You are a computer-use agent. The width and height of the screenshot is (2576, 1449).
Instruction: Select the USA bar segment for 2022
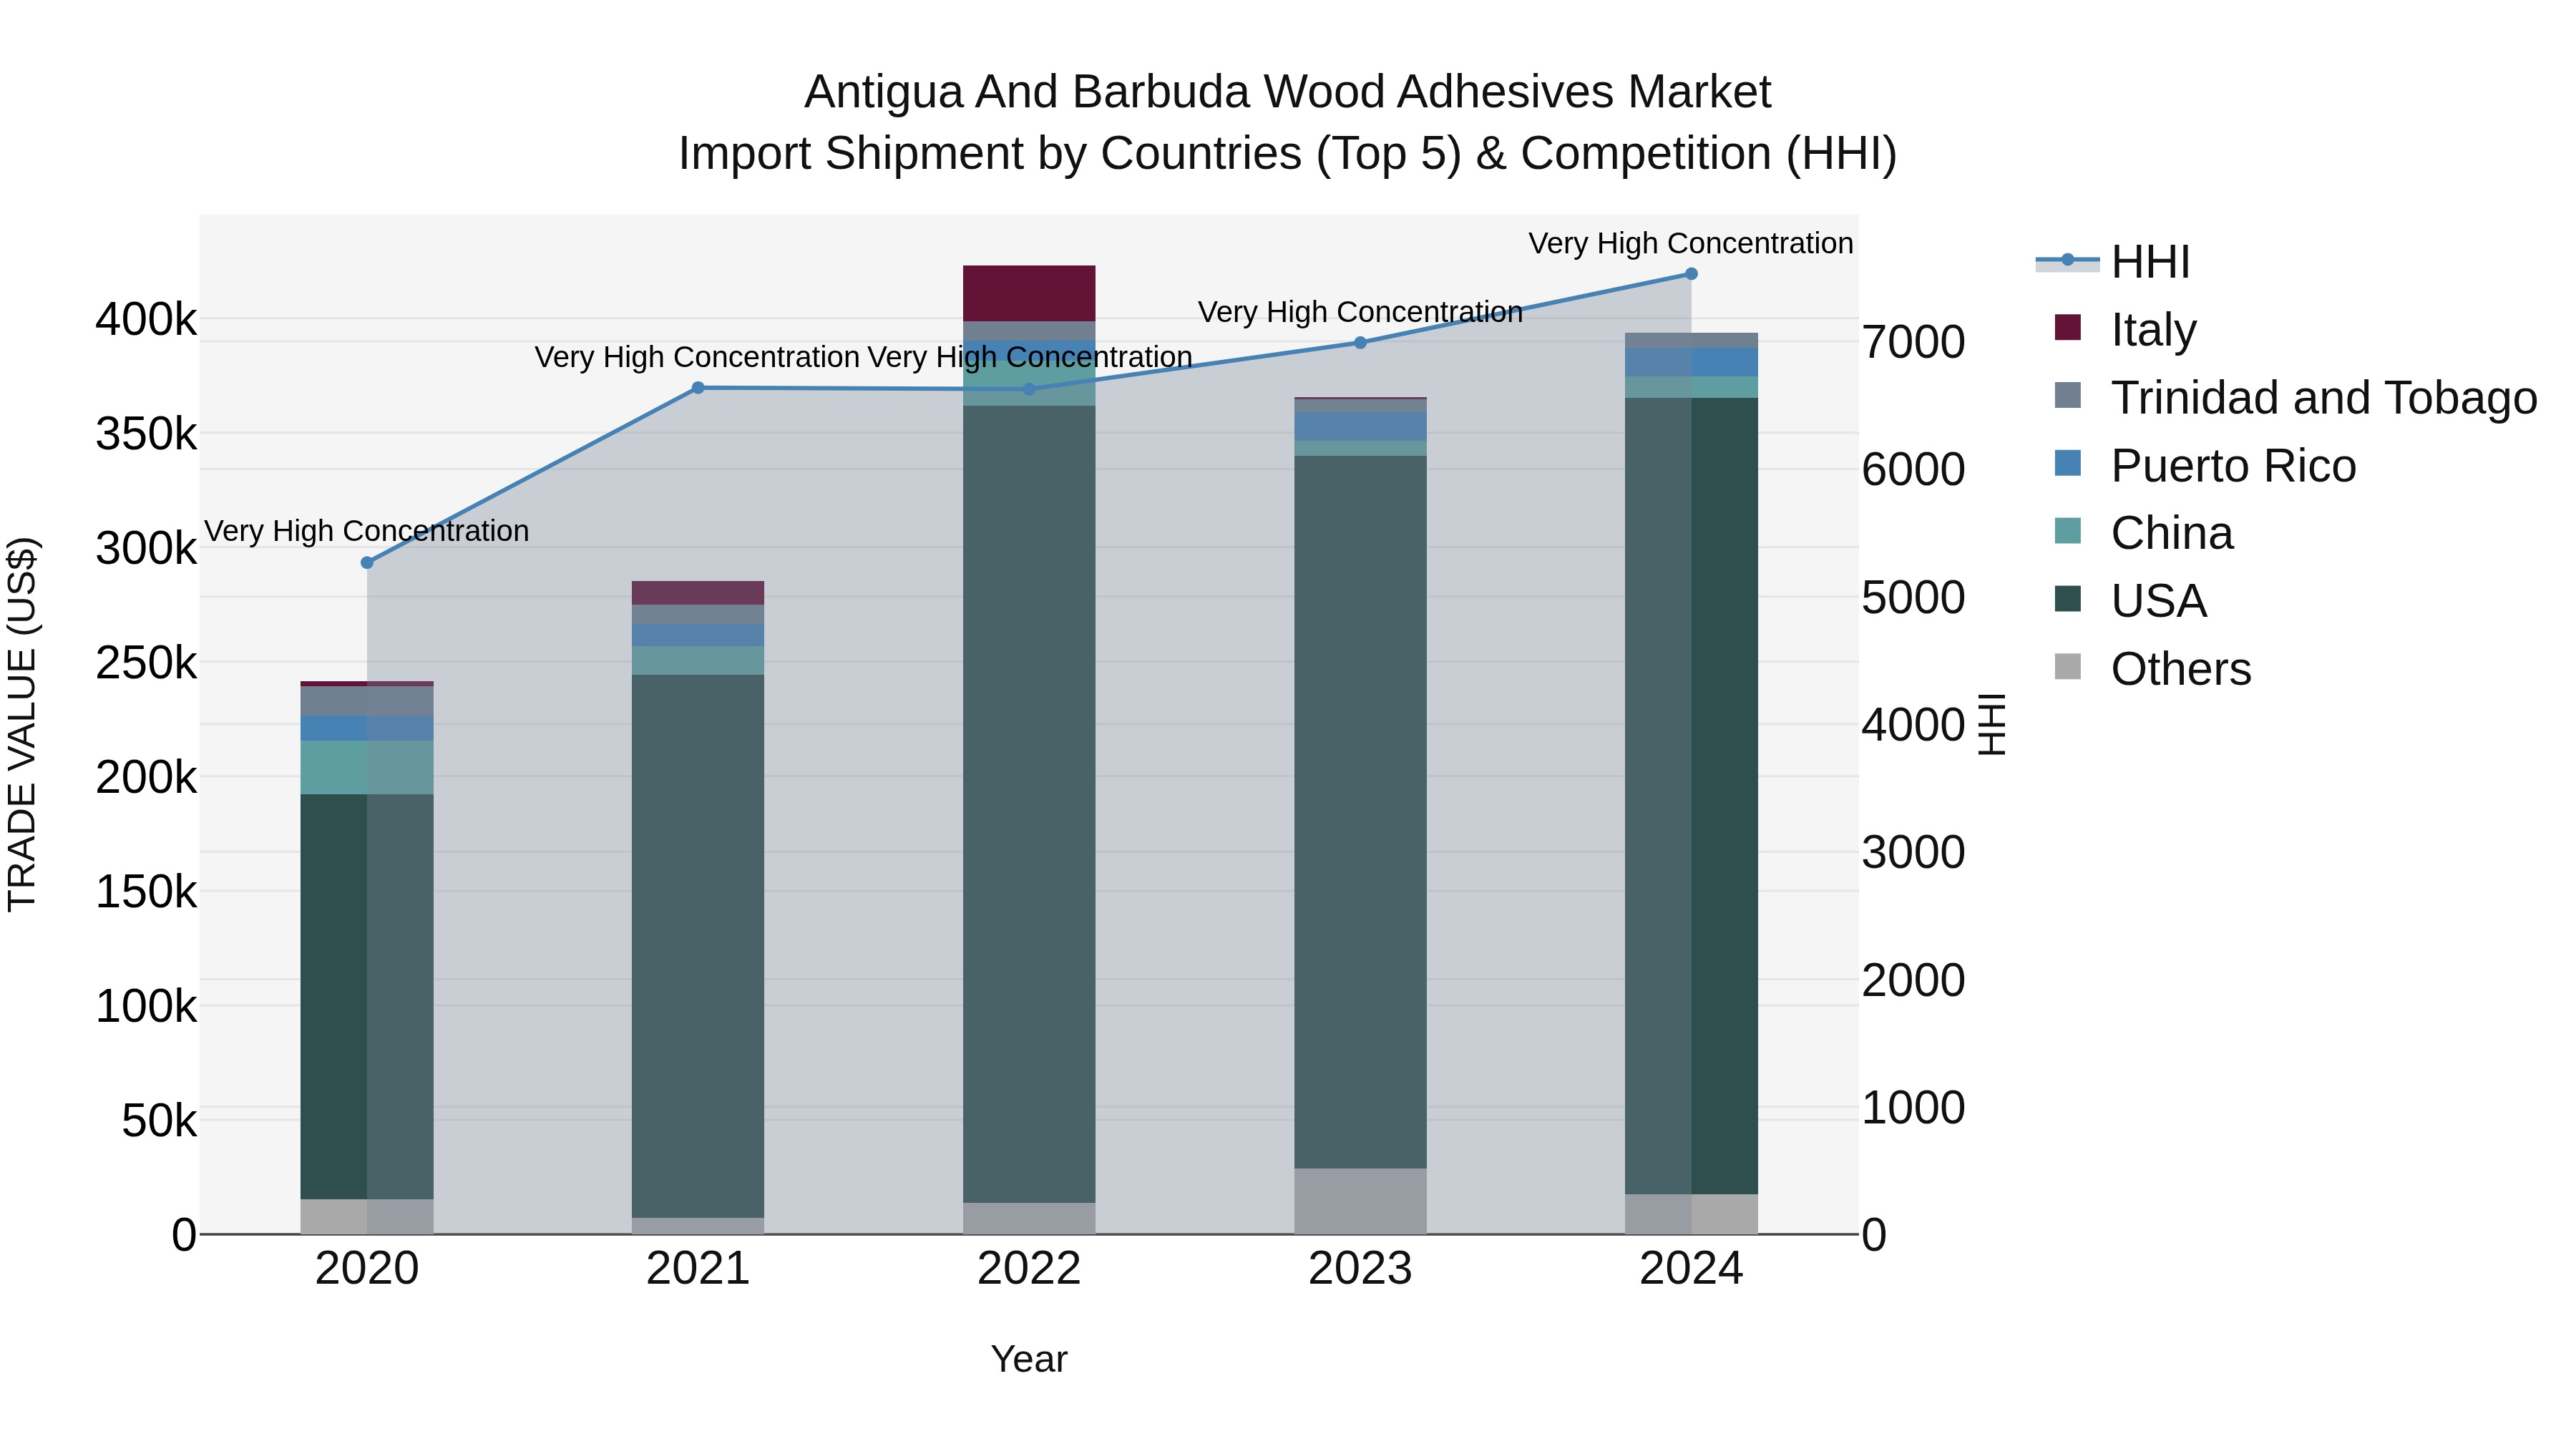tap(1029, 804)
